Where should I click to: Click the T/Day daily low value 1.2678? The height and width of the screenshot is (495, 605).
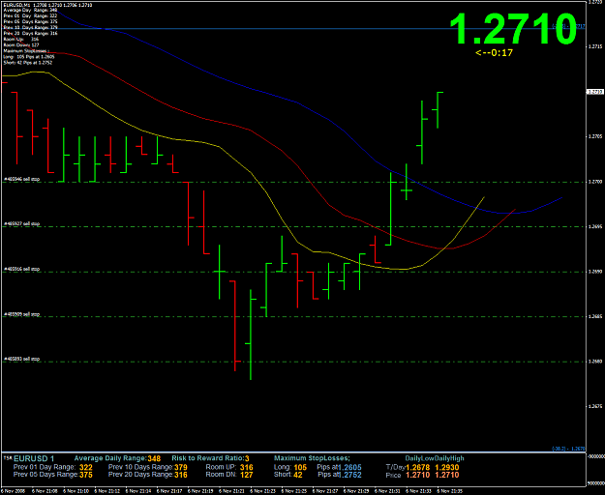(418, 467)
